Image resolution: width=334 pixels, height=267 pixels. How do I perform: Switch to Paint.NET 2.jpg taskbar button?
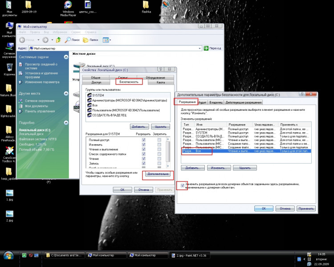coord(190,255)
